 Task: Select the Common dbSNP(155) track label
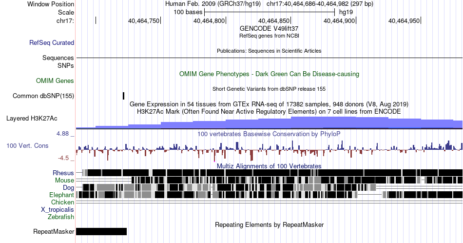pos(43,96)
